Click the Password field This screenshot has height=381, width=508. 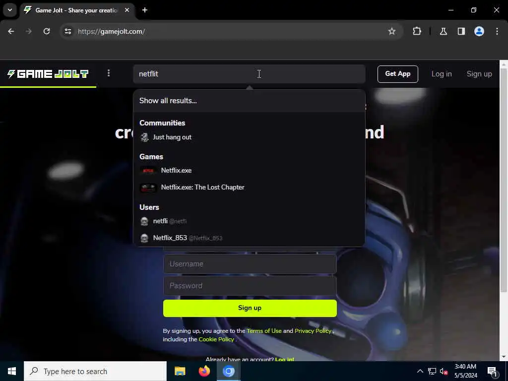click(250, 285)
